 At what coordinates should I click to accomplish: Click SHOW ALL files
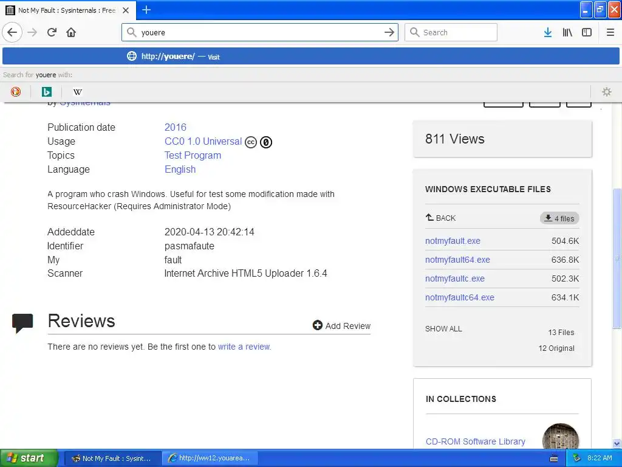point(443,329)
